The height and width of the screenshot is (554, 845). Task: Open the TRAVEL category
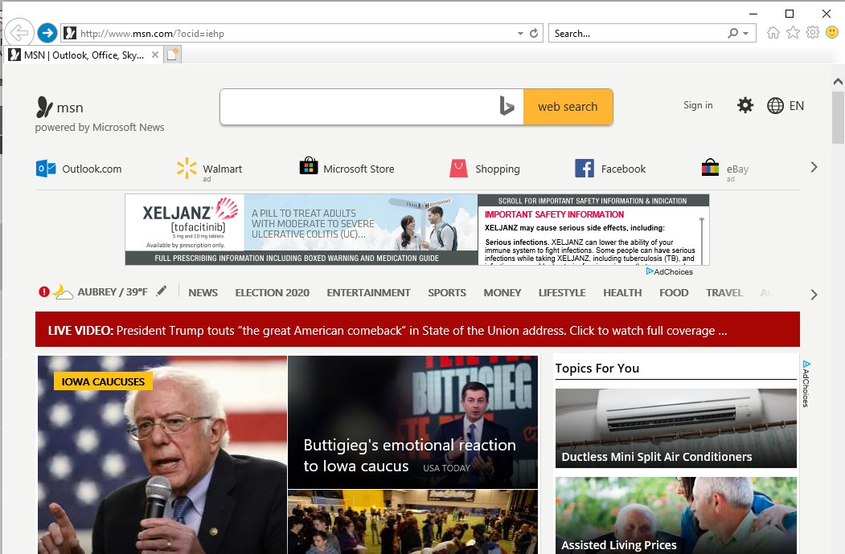[724, 292]
